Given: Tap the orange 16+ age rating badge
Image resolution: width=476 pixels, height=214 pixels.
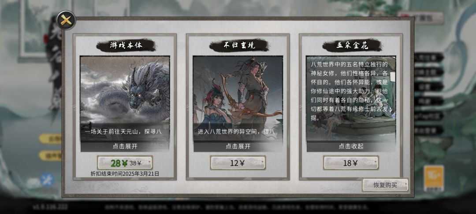Looking at the screenshot, I should point(434,178).
